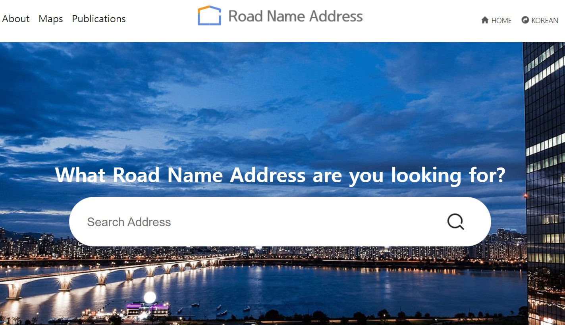The width and height of the screenshot is (565, 325).
Task: Click the round arrow icon beside KOREAN
Action: 525,20
